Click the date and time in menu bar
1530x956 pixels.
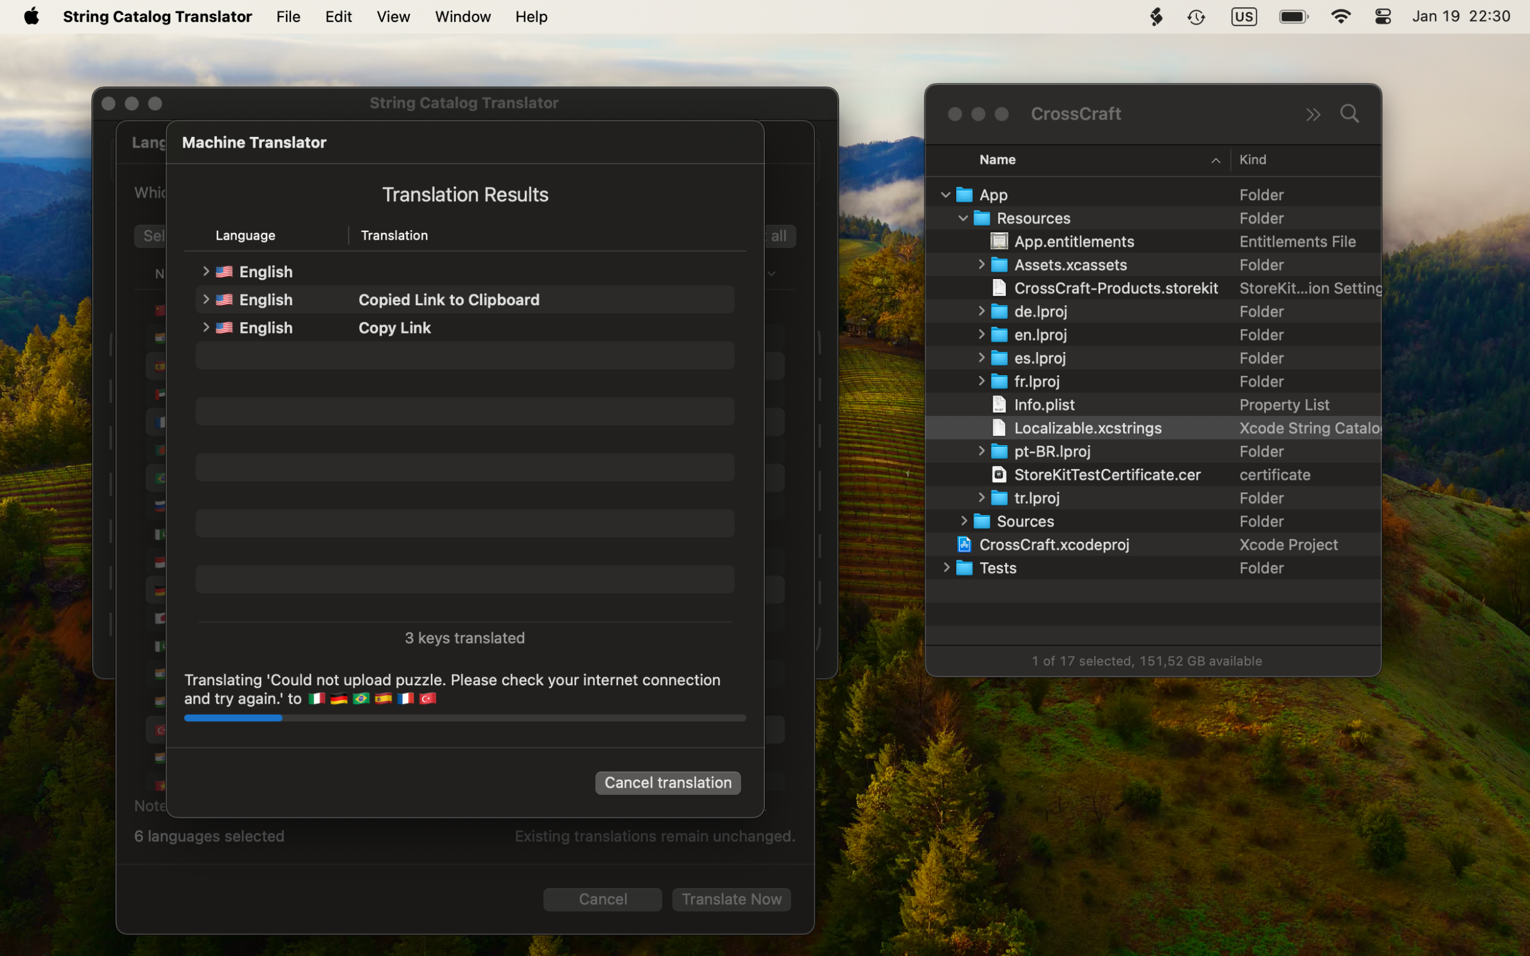point(1461,17)
